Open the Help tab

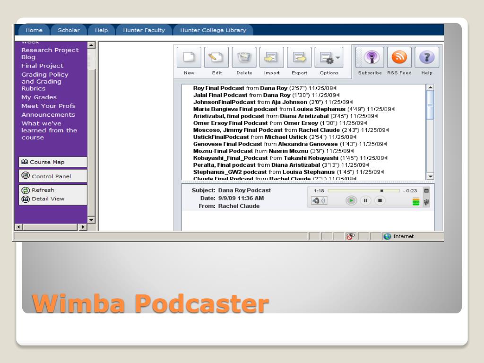click(101, 30)
